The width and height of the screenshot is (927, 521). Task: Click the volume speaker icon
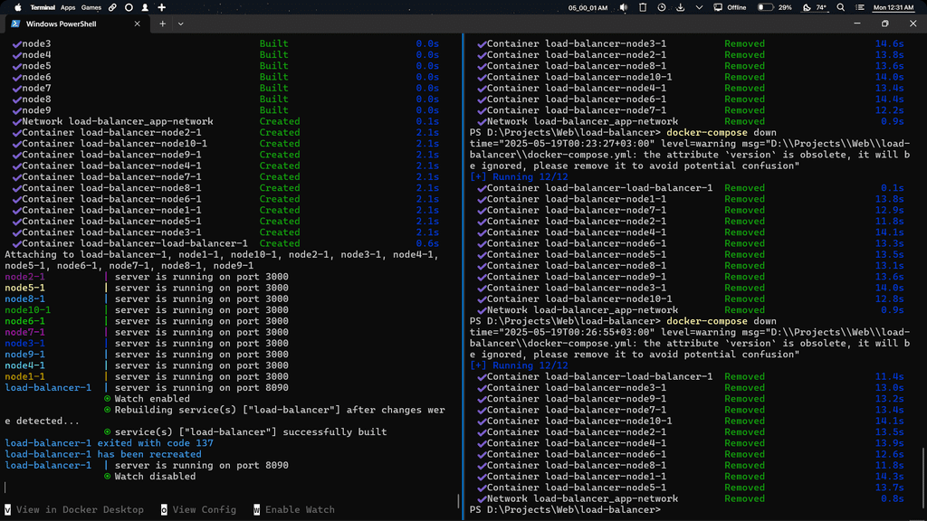click(x=624, y=7)
